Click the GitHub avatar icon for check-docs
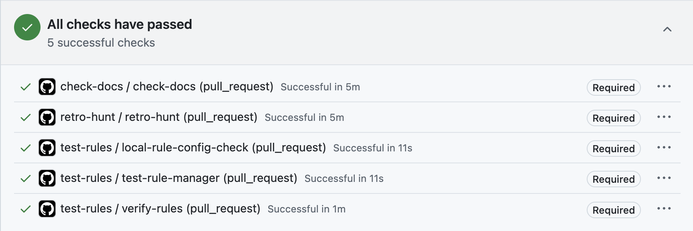The height and width of the screenshot is (231, 693). pyautogui.click(x=47, y=87)
